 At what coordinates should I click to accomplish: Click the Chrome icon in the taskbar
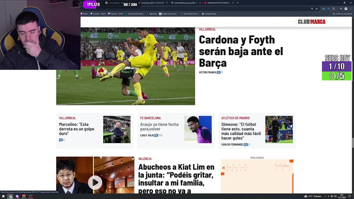[x=11, y=196]
